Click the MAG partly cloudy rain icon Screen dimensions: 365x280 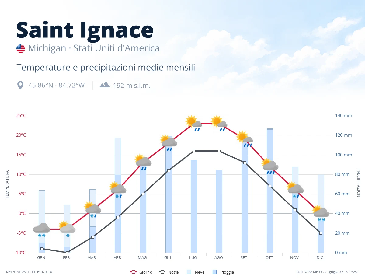(143, 163)
